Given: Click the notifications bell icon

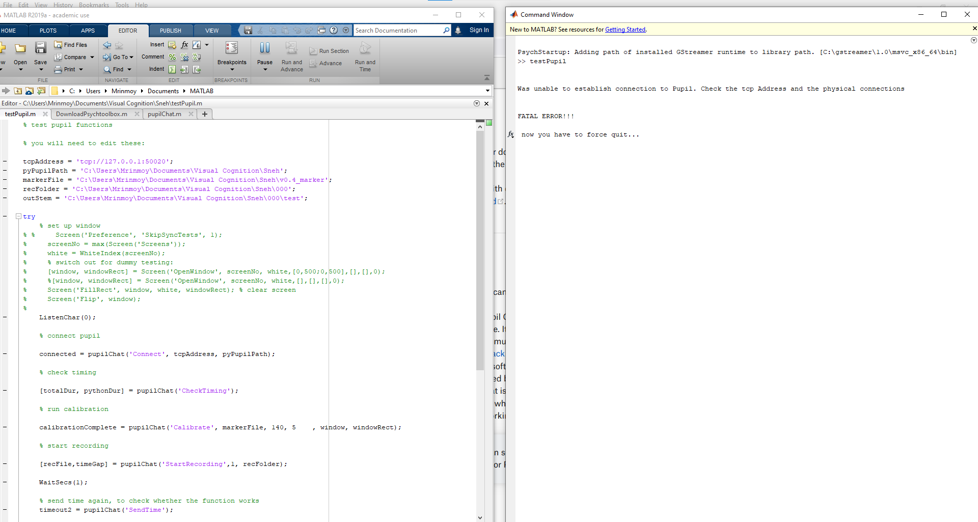Looking at the screenshot, I should (458, 31).
